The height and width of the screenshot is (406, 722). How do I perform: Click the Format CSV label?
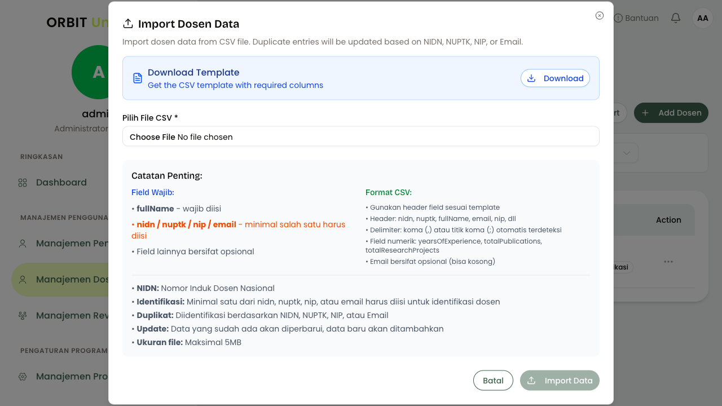click(389, 192)
